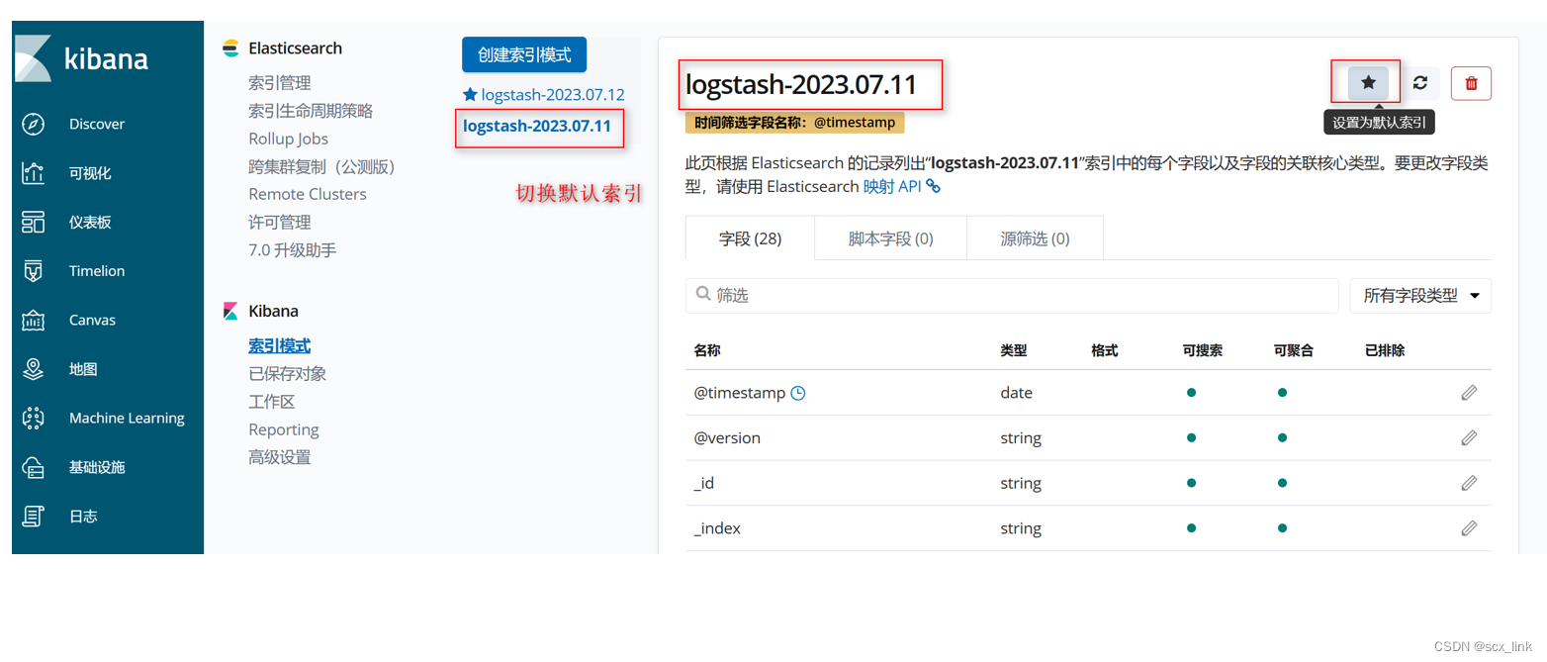The width and height of the screenshot is (1547, 662).
Task: Edit the _id field pencil icon
Action: [x=1469, y=483]
